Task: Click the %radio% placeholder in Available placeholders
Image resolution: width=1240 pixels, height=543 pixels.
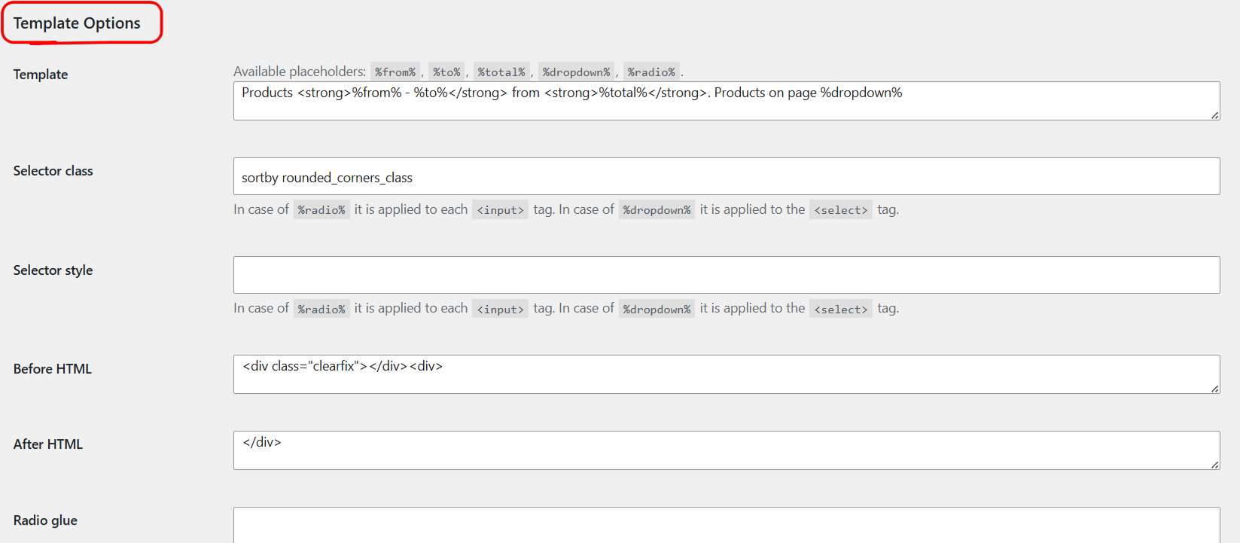Action: point(651,72)
